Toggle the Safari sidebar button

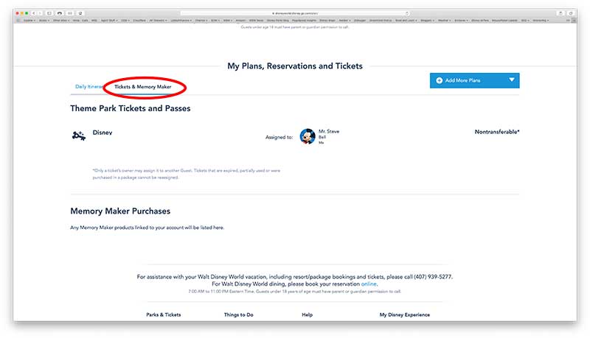point(49,13)
